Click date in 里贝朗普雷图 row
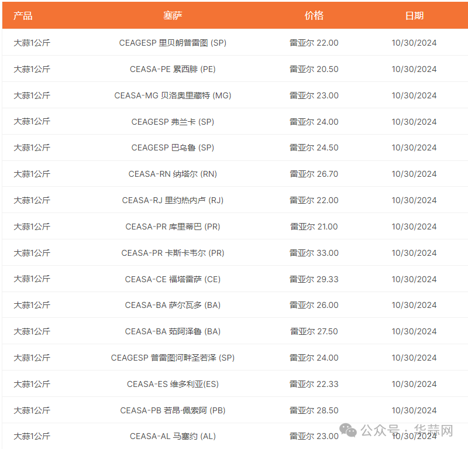Screen dimensions: 468x449 tap(414, 43)
